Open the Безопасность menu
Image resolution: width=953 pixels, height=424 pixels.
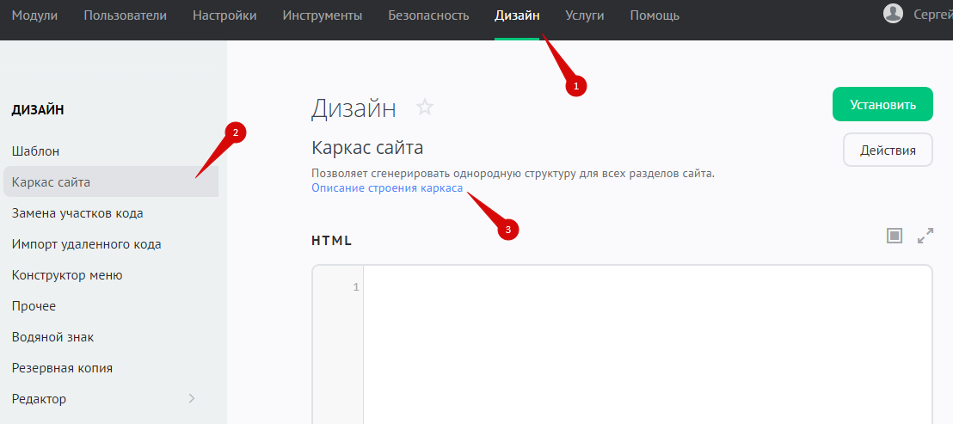428,15
